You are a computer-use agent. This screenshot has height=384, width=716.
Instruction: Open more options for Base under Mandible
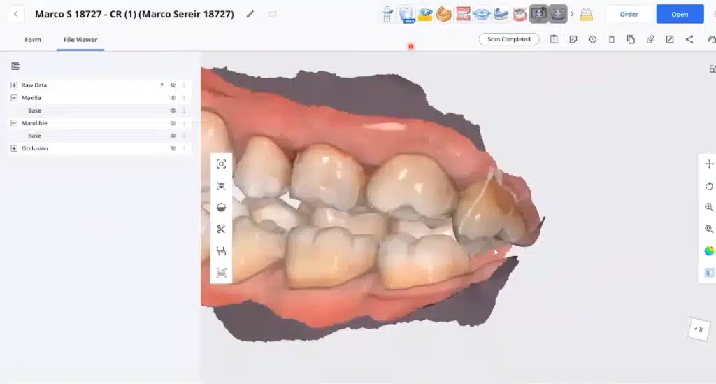[x=184, y=136]
